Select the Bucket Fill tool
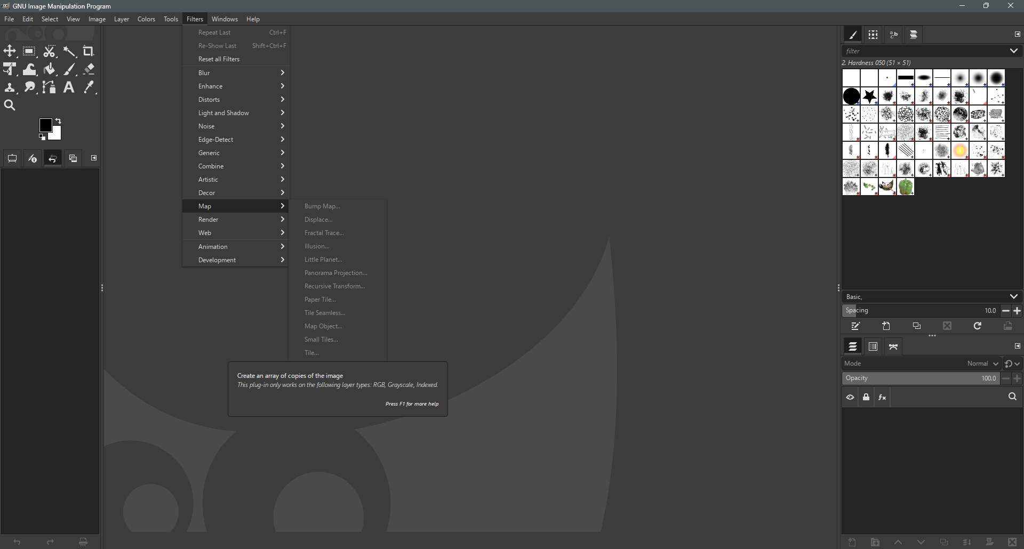 (x=50, y=69)
